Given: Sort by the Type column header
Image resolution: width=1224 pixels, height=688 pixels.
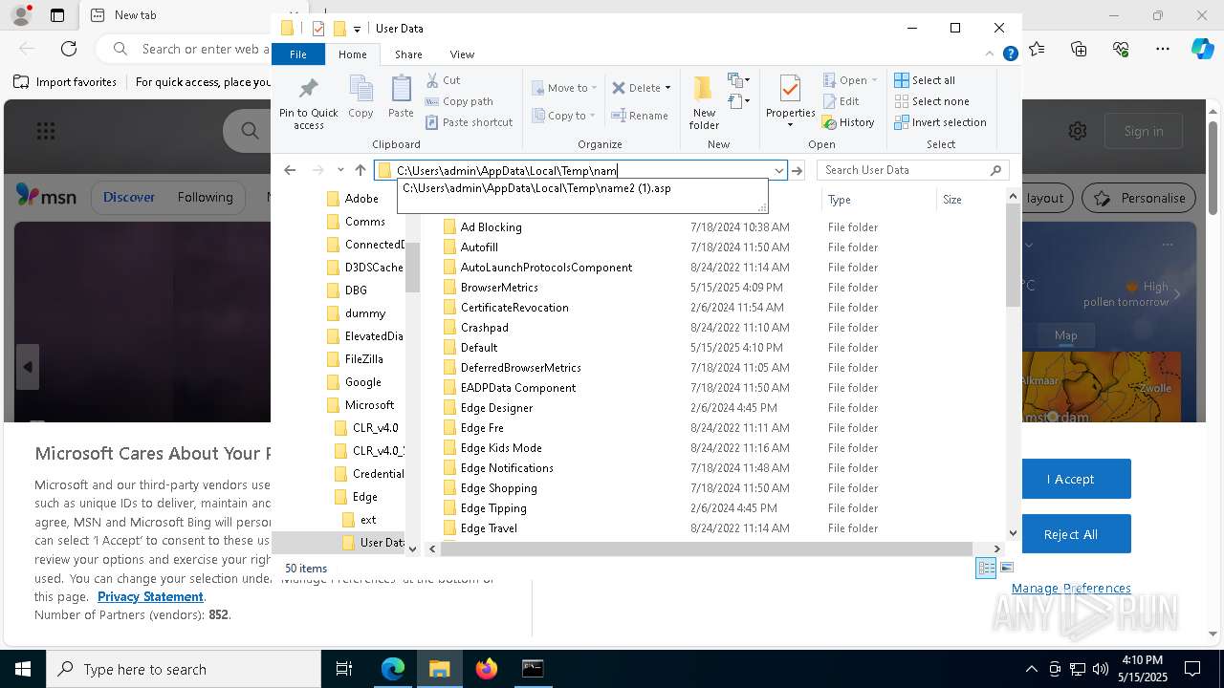Looking at the screenshot, I should (x=878, y=200).
